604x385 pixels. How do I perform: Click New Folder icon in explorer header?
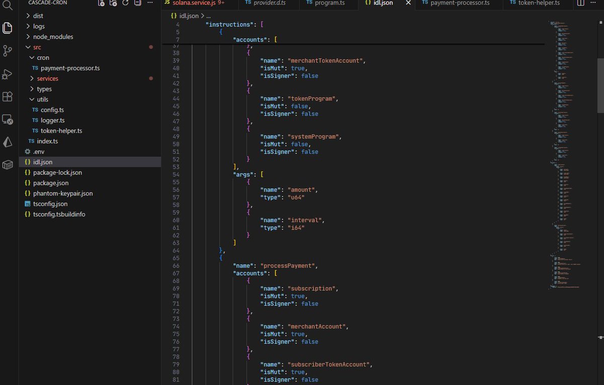point(113,3)
